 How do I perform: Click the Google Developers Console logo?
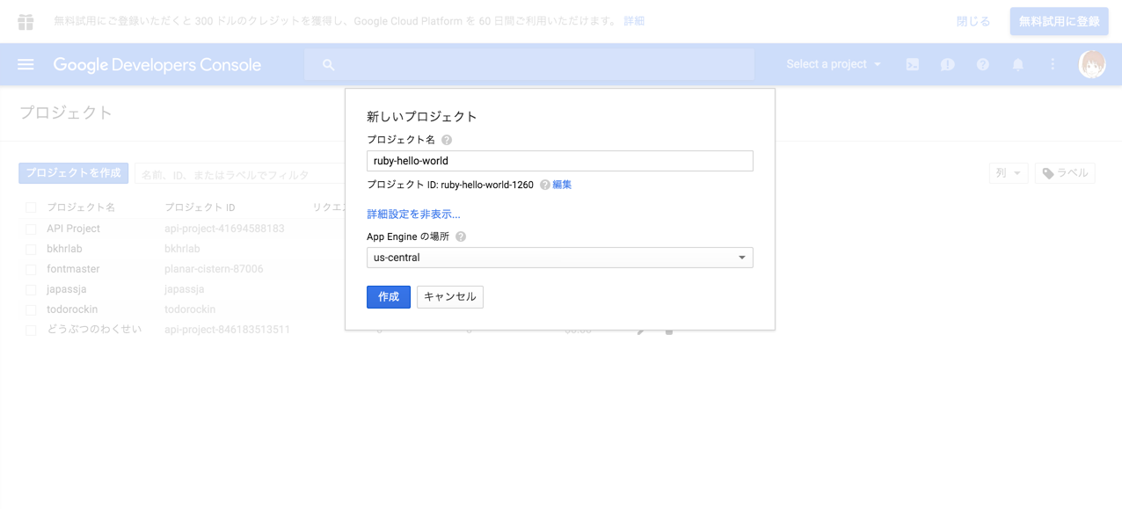click(157, 64)
